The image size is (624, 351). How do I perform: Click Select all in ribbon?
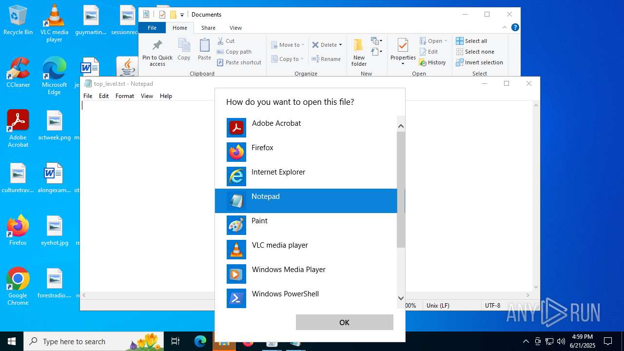(x=471, y=41)
